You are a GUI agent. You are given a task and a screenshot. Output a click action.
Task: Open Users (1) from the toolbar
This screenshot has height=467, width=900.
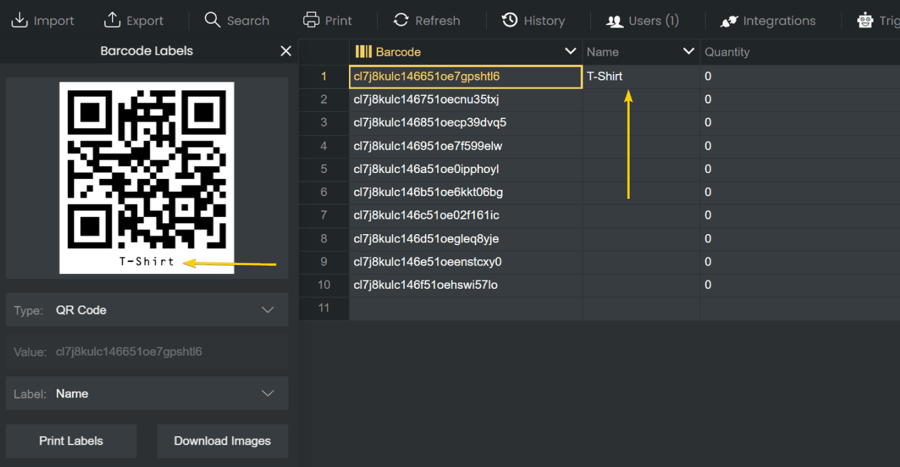(642, 21)
